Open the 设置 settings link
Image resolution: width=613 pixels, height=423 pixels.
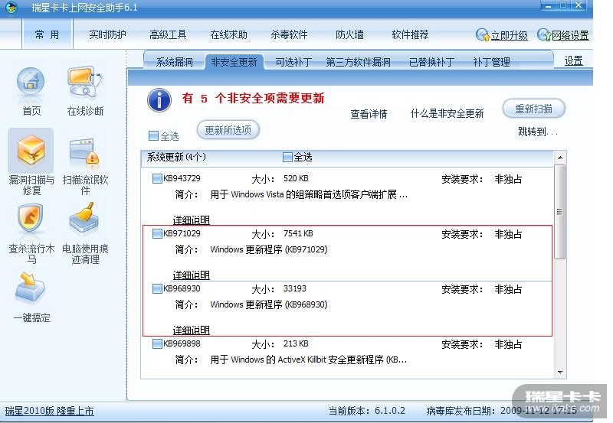pyautogui.click(x=573, y=61)
